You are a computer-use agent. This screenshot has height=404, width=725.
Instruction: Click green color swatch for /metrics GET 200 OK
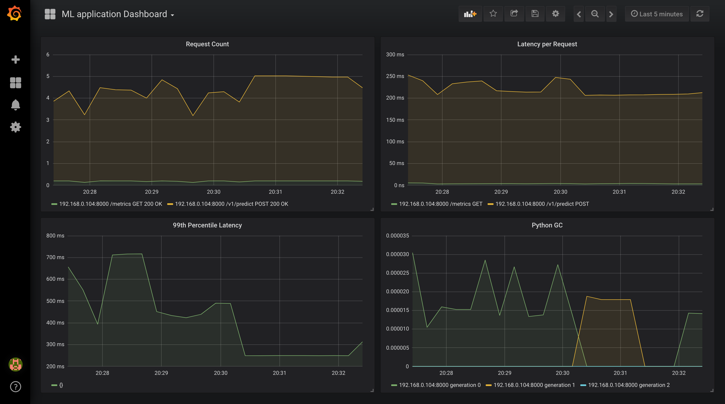pyautogui.click(x=54, y=204)
